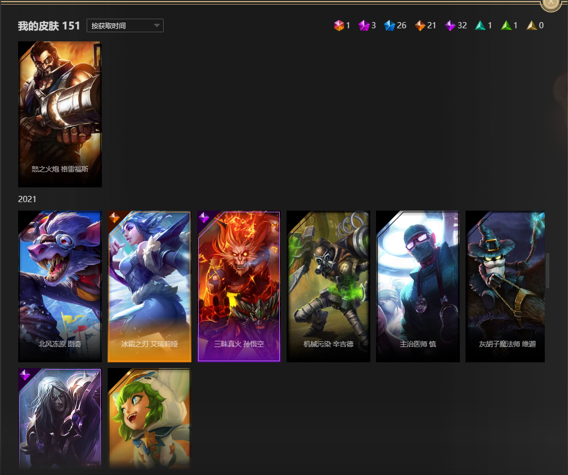Click purple rarity gem on 孙悟空 card

point(204,217)
